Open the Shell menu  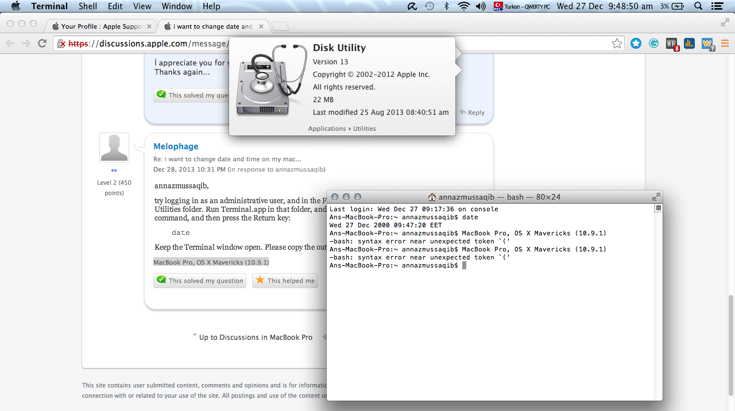point(88,6)
